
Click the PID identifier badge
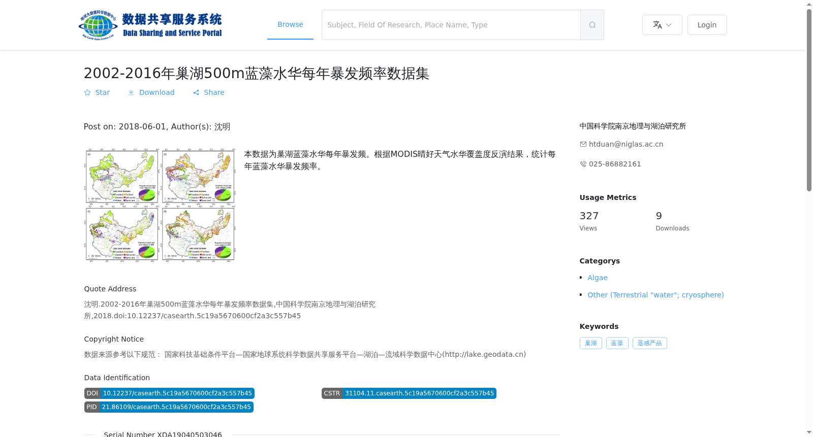pos(169,407)
